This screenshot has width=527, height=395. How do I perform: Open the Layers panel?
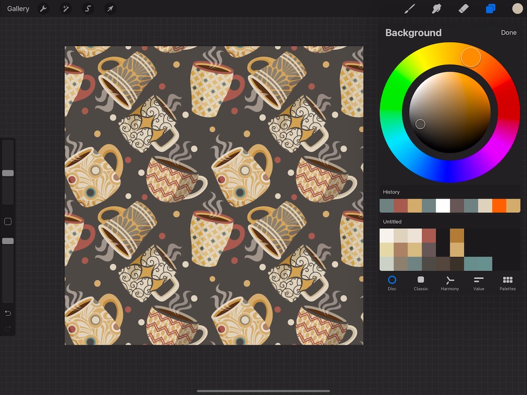click(490, 9)
